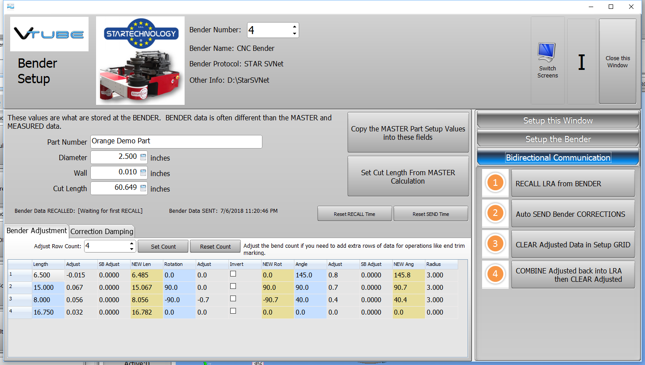Open calculator icon in Wall field
Viewport: 645px width, 365px height.
143,173
